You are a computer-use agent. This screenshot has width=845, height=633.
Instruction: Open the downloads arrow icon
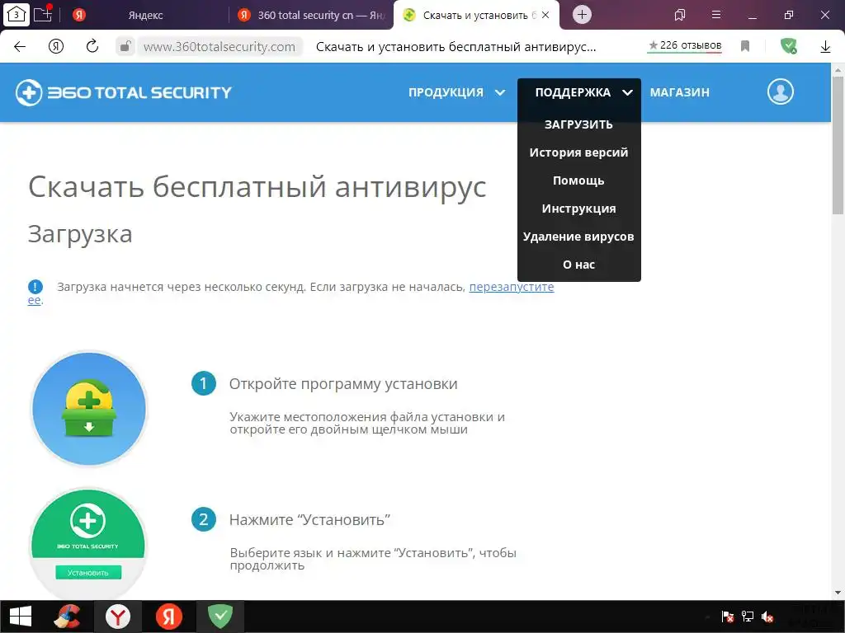tap(825, 47)
